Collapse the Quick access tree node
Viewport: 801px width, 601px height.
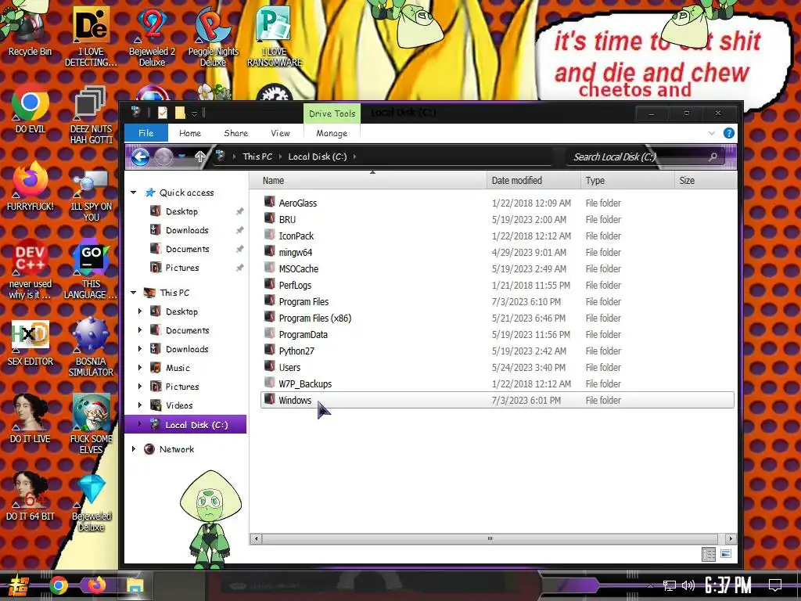(133, 193)
